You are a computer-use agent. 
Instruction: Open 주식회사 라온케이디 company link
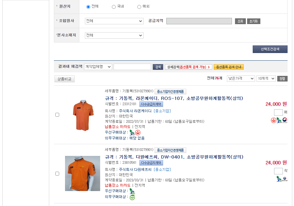[135, 111]
